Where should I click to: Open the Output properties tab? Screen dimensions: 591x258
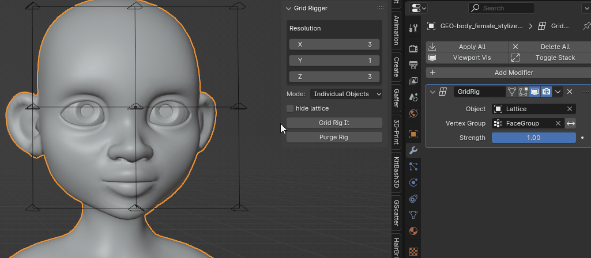pos(413,64)
